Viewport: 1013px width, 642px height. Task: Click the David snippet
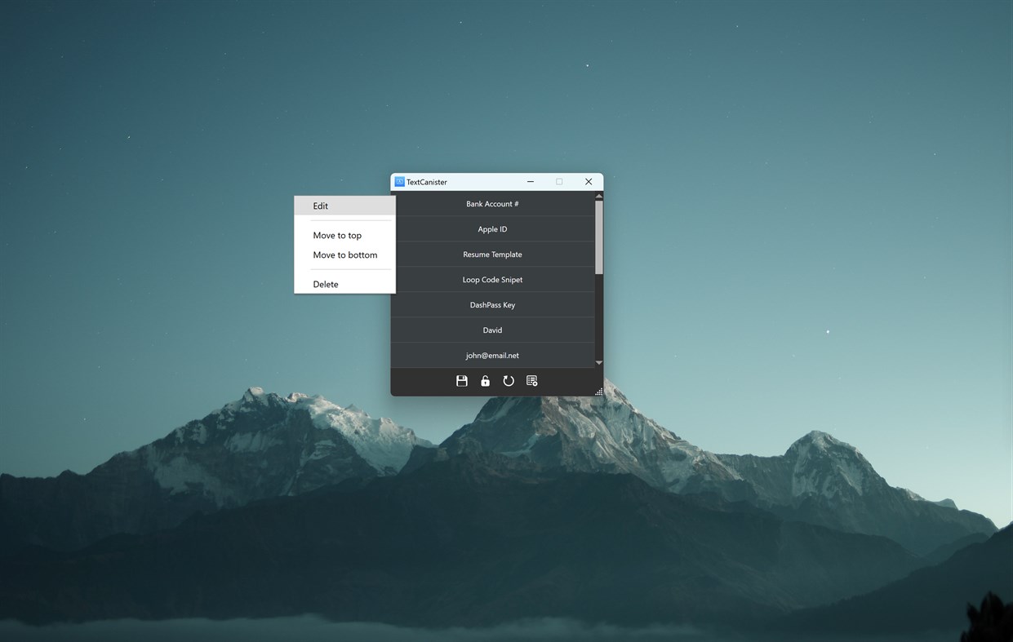(492, 330)
